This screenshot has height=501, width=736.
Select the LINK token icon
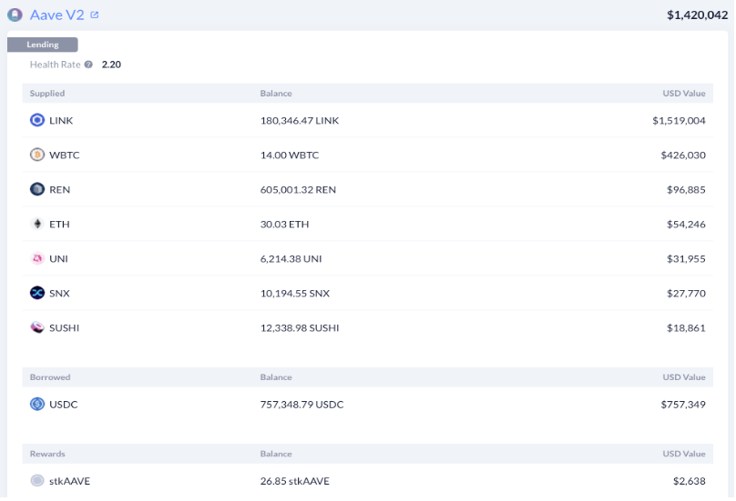tap(37, 120)
